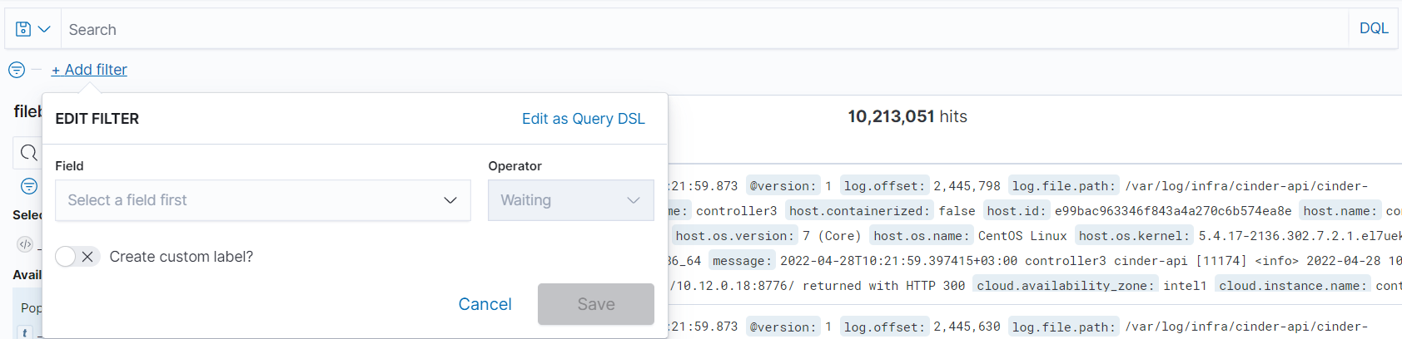Image resolution: width=1402 pixels, height=339 pixels.
Task: Focus the Search query bar
Action: pos(704,29)
